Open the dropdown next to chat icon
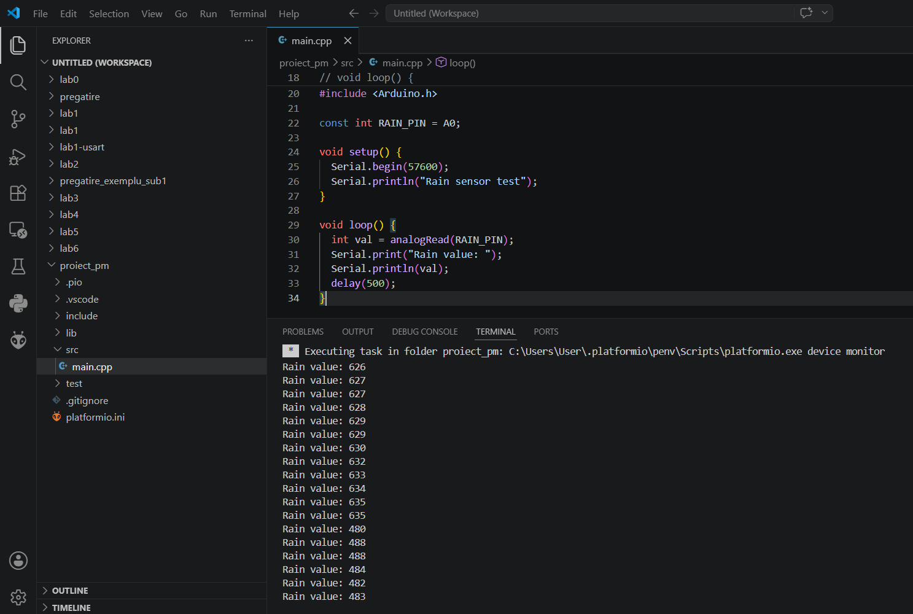913x614 pixels. pos(825,13)
